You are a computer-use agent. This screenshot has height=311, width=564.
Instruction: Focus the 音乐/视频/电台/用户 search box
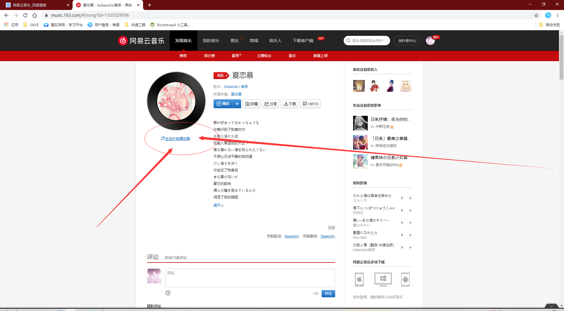point(367,41)
